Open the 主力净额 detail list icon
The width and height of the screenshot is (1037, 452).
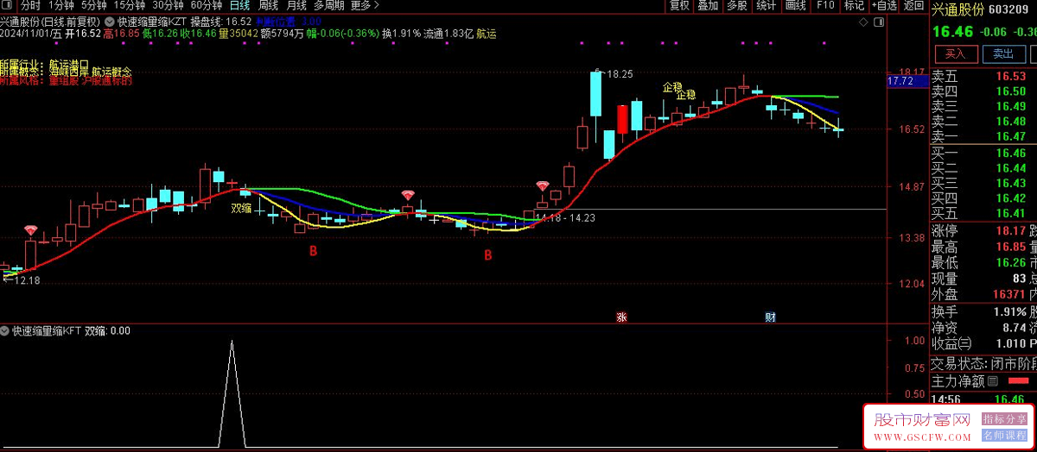point(993,380)
